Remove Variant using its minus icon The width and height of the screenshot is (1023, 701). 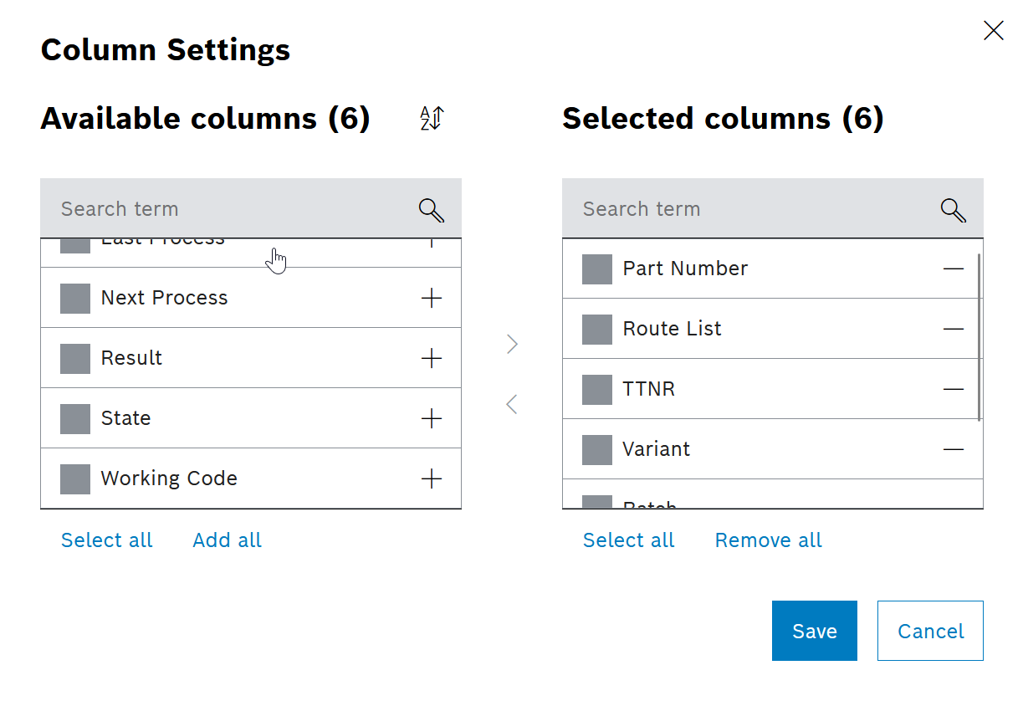click(x=954, y=449)
